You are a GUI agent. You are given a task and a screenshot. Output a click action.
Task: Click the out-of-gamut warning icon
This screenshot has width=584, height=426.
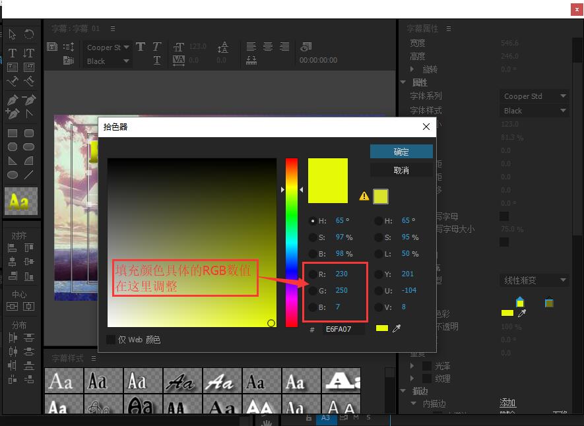pyautogui.click(x=364, y=196)
